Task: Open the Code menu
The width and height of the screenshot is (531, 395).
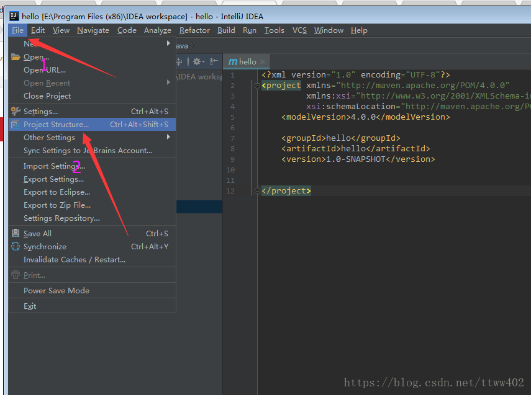Action: pyautogui.click(x=127, y=30)
